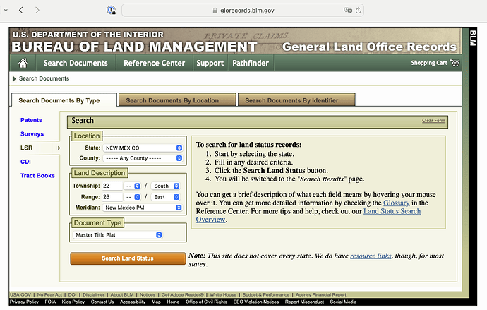Open Range direction dropdown East
Viewport: 487px width, 310px height.
166,197
